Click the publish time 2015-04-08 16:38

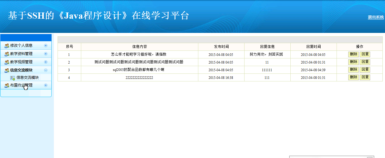pos(221,78)
